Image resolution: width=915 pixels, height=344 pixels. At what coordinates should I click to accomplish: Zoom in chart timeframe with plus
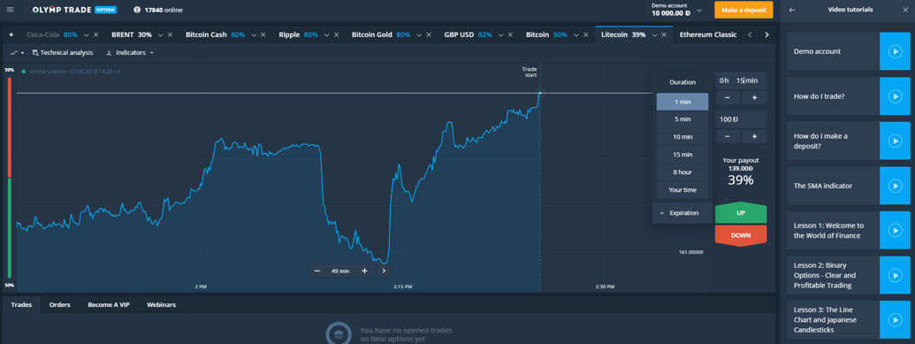pyautogui.click(x=364, y=271)
